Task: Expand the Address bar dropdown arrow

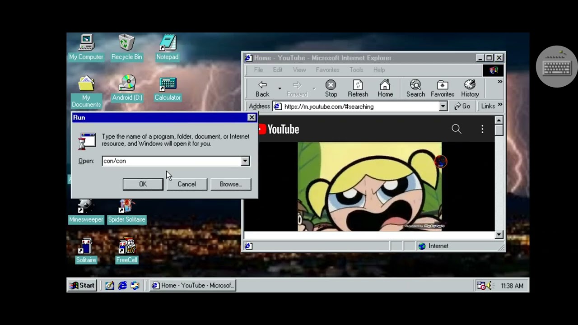Action: 443,107
